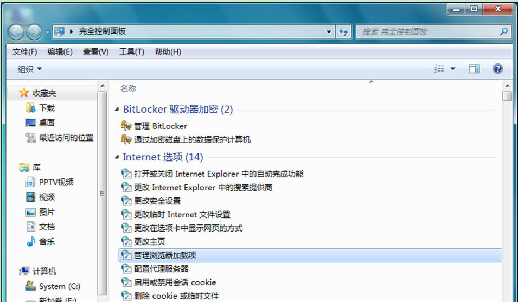Screen dimensions: 518x302
Task: Click the Help question mark icon
Action: pyautogui.click(x=497, y=69)
